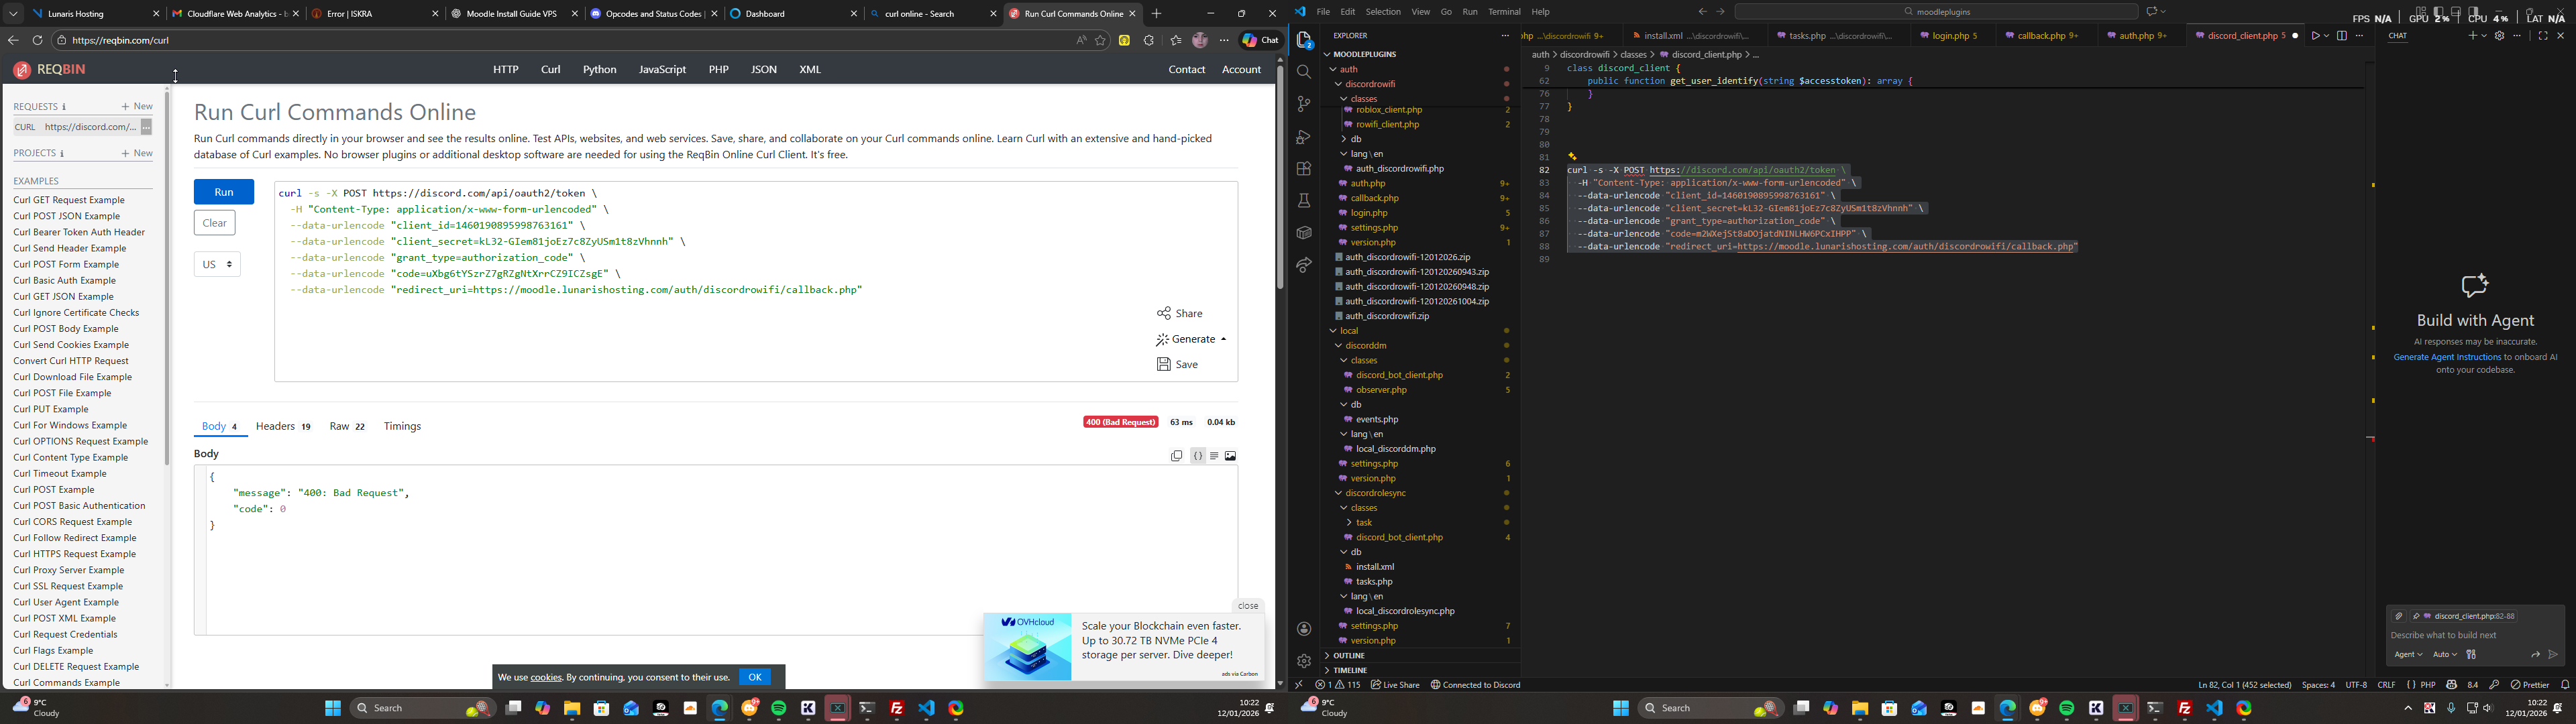Open the US server region dropdown

click(x=217, y=265)
